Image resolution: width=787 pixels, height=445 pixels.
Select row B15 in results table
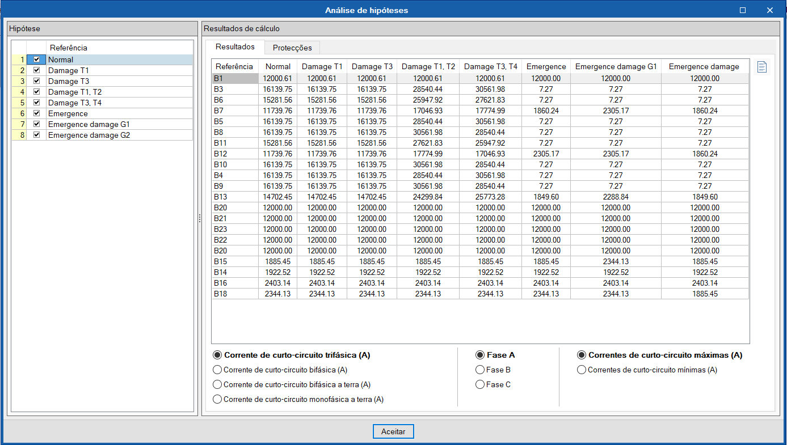[480, 261]
